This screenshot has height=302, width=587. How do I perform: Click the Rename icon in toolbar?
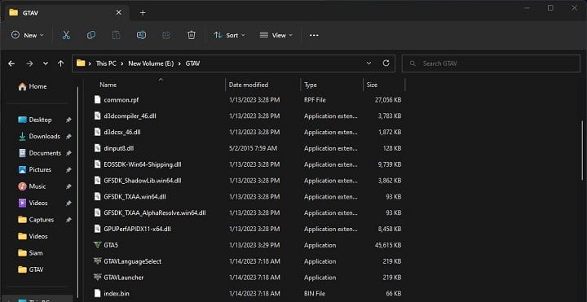click(141, 35)
